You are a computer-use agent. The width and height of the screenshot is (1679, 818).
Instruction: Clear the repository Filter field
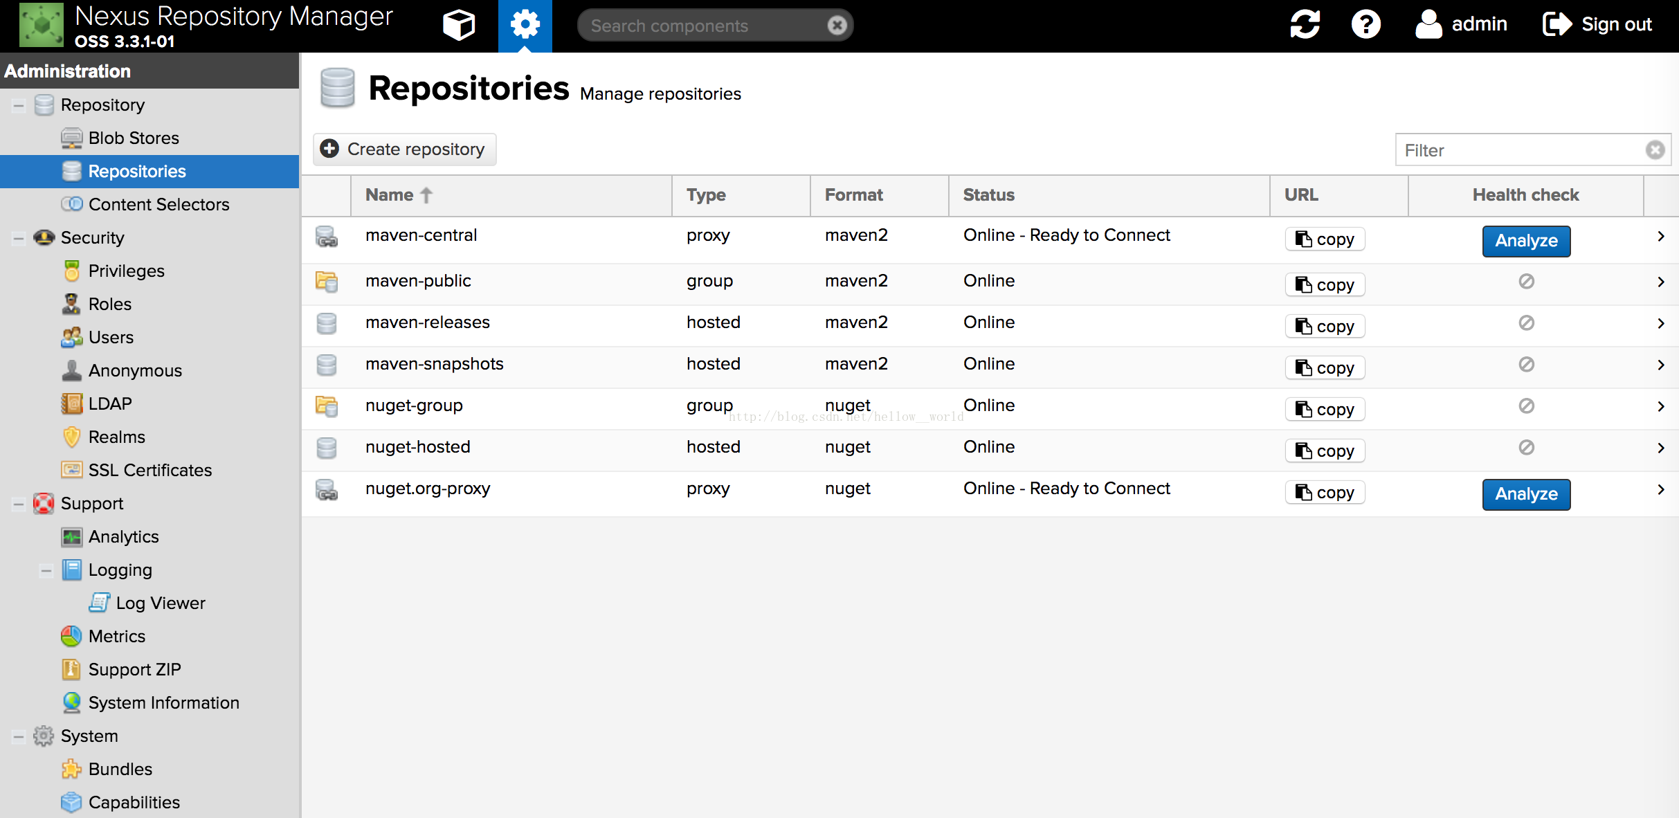tap(1655, 150)
